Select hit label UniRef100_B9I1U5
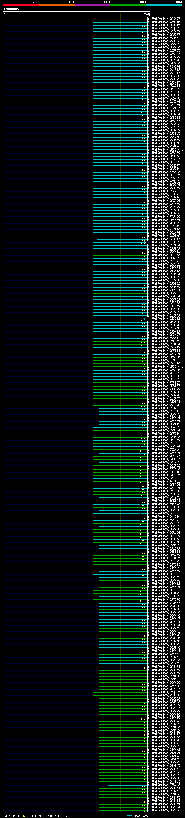This screenshot has height=818, width=185. tap(166, 134)
